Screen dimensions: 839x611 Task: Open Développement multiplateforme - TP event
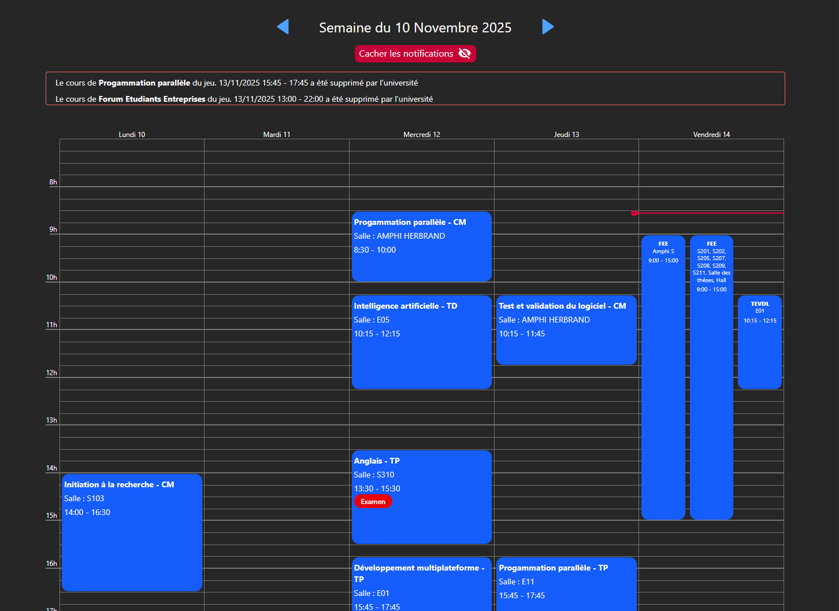(x=421, y=584)
